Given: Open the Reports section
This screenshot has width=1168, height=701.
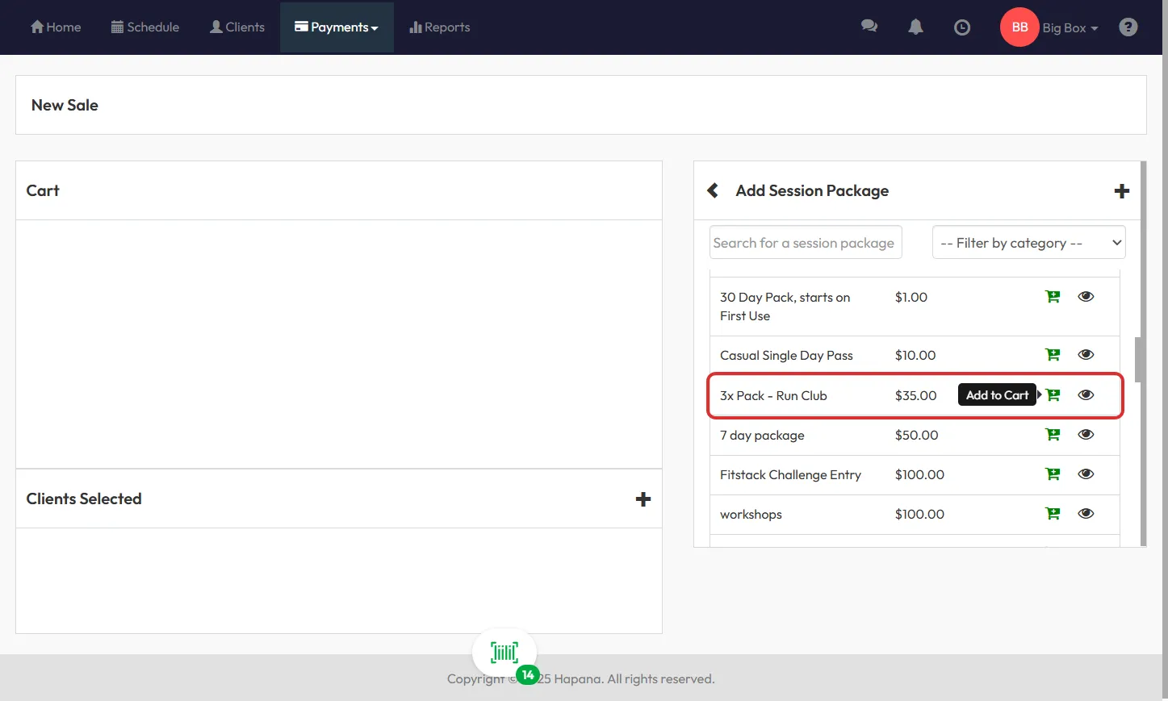Looking at the screenshot, I should (440, 27).
